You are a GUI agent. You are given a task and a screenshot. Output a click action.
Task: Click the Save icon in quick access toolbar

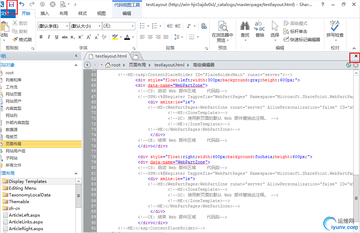12,5
